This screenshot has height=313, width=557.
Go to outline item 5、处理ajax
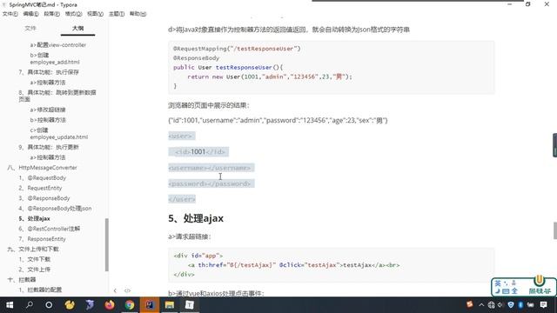35,218
